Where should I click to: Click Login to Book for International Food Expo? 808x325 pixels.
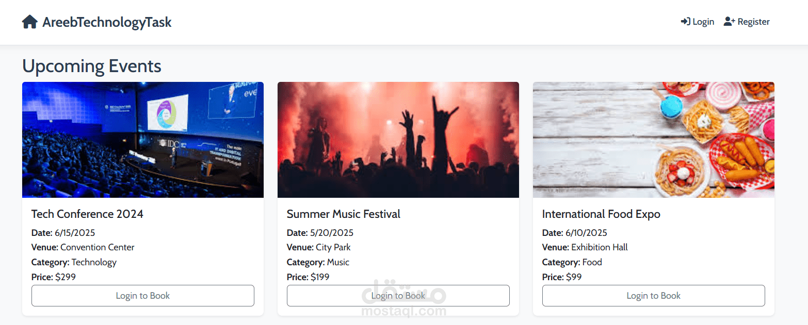point(654,296)
